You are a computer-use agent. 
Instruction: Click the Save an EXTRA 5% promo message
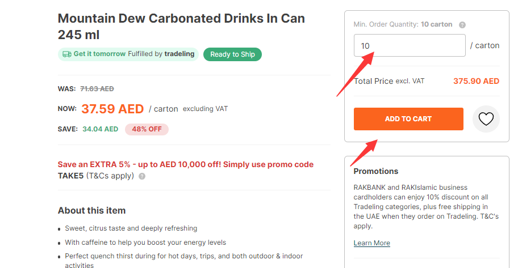[185, 164]
